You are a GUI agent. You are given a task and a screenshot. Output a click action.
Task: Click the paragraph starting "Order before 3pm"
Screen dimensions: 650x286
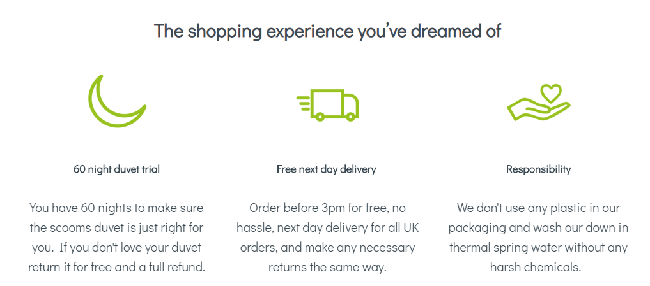(327, 237)
